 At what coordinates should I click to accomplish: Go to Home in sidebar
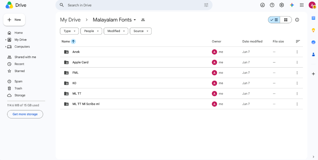[18, 33]
